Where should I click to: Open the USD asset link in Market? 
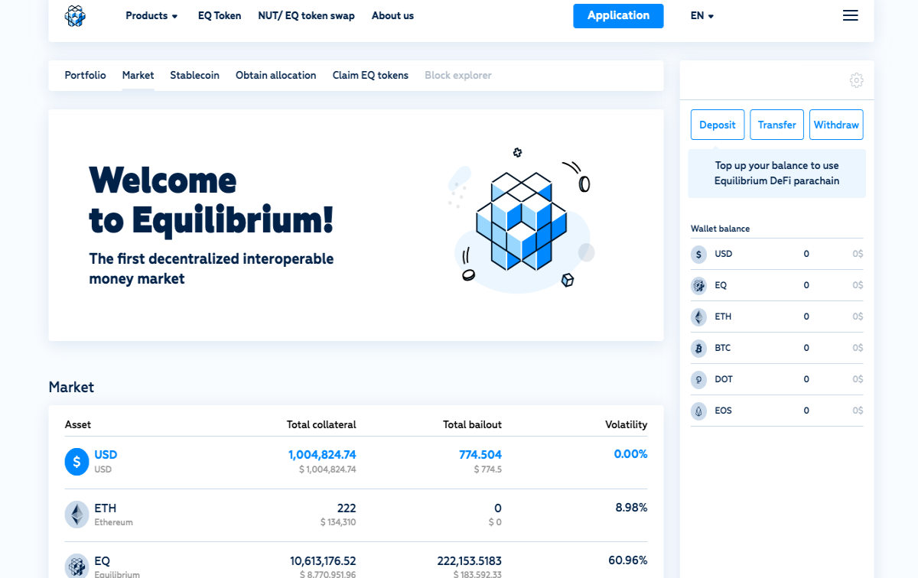(x=106, y=454)
